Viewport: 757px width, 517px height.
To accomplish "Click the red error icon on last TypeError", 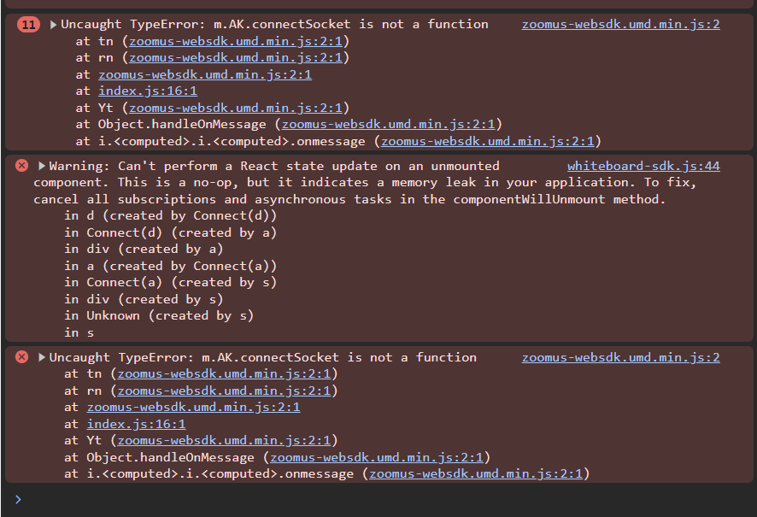I will click(21, 356).
